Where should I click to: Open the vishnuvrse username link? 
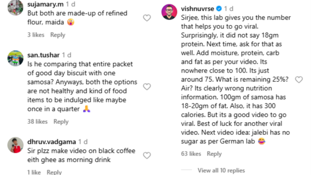tap(198, 9)
